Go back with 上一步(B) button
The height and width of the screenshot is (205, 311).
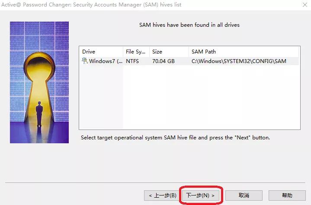tap(162, 196)
